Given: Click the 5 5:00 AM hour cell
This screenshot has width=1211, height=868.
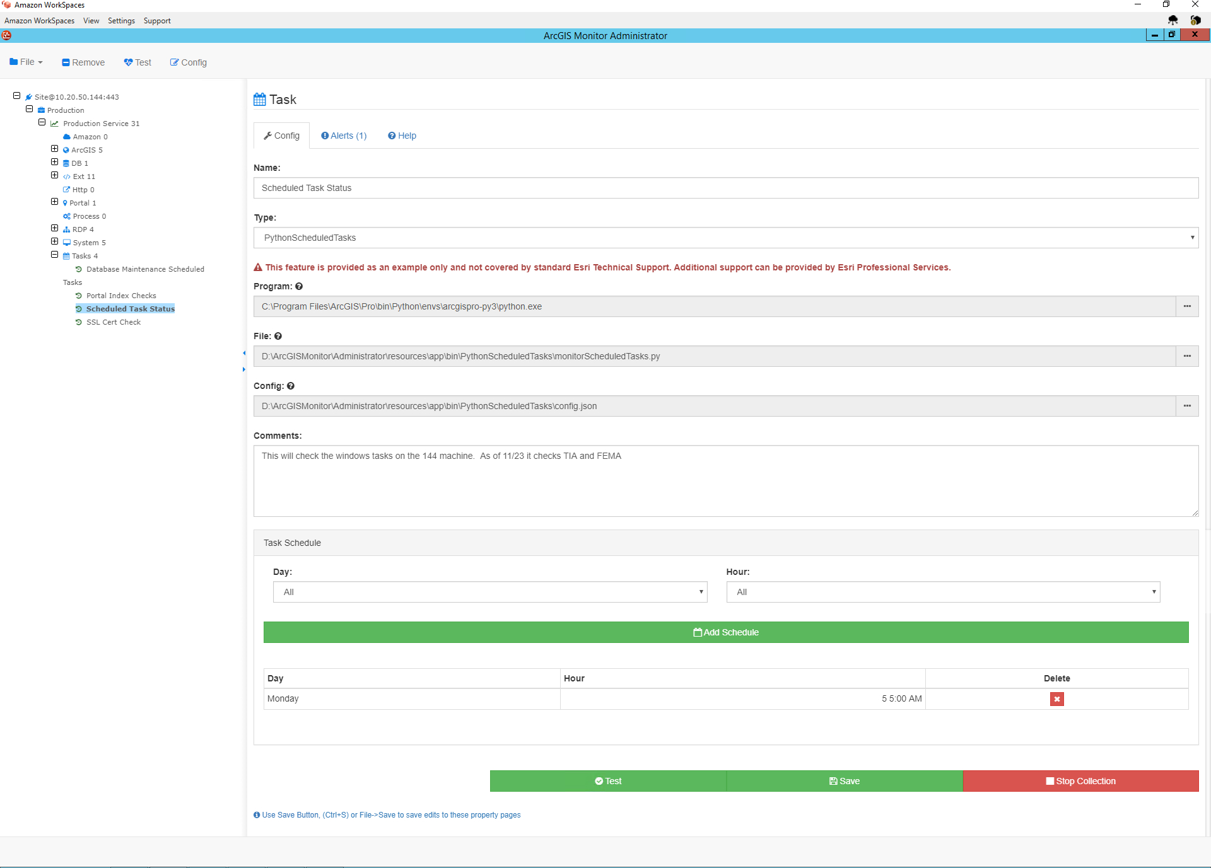Looking at the screenshot, I should 743,698.
